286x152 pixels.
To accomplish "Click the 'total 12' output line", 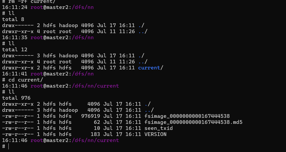I will click(14, 49).
